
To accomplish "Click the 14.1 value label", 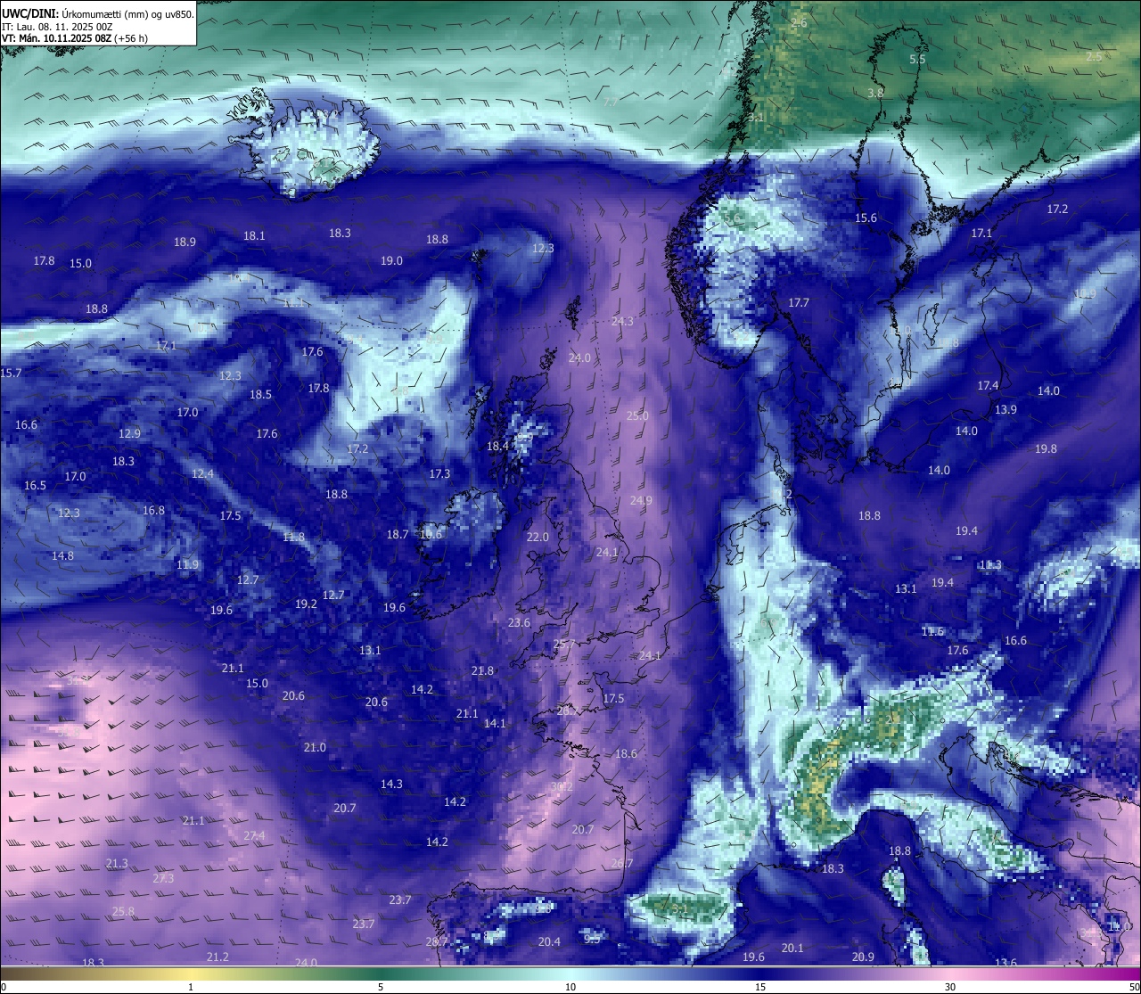I will pyautogui.click(x=495, y=723).
